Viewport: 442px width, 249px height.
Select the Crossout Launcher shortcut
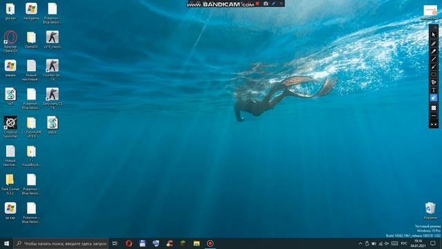pyautogui.click(x=10, y=127)
